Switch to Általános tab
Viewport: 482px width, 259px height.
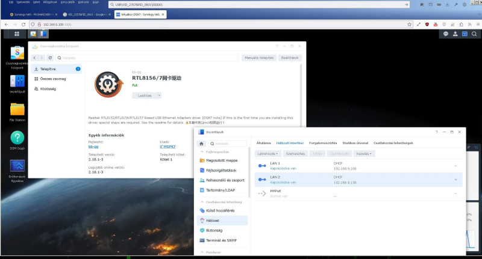pyautogui.click(x=263, y=143)
